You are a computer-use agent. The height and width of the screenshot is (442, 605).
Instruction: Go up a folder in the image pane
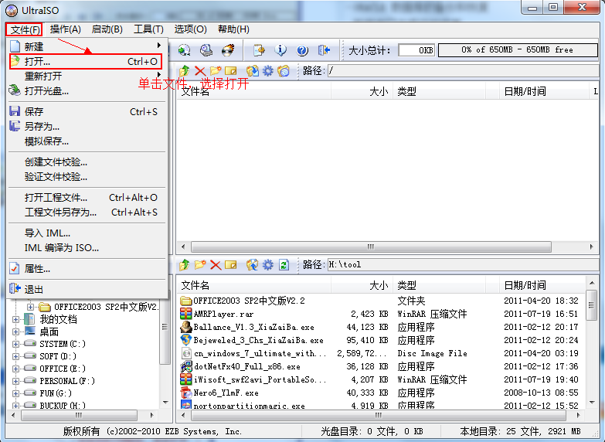point(185,71)
